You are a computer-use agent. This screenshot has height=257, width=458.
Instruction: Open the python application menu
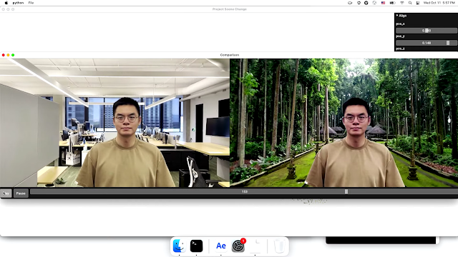click(x=18, y=3)
